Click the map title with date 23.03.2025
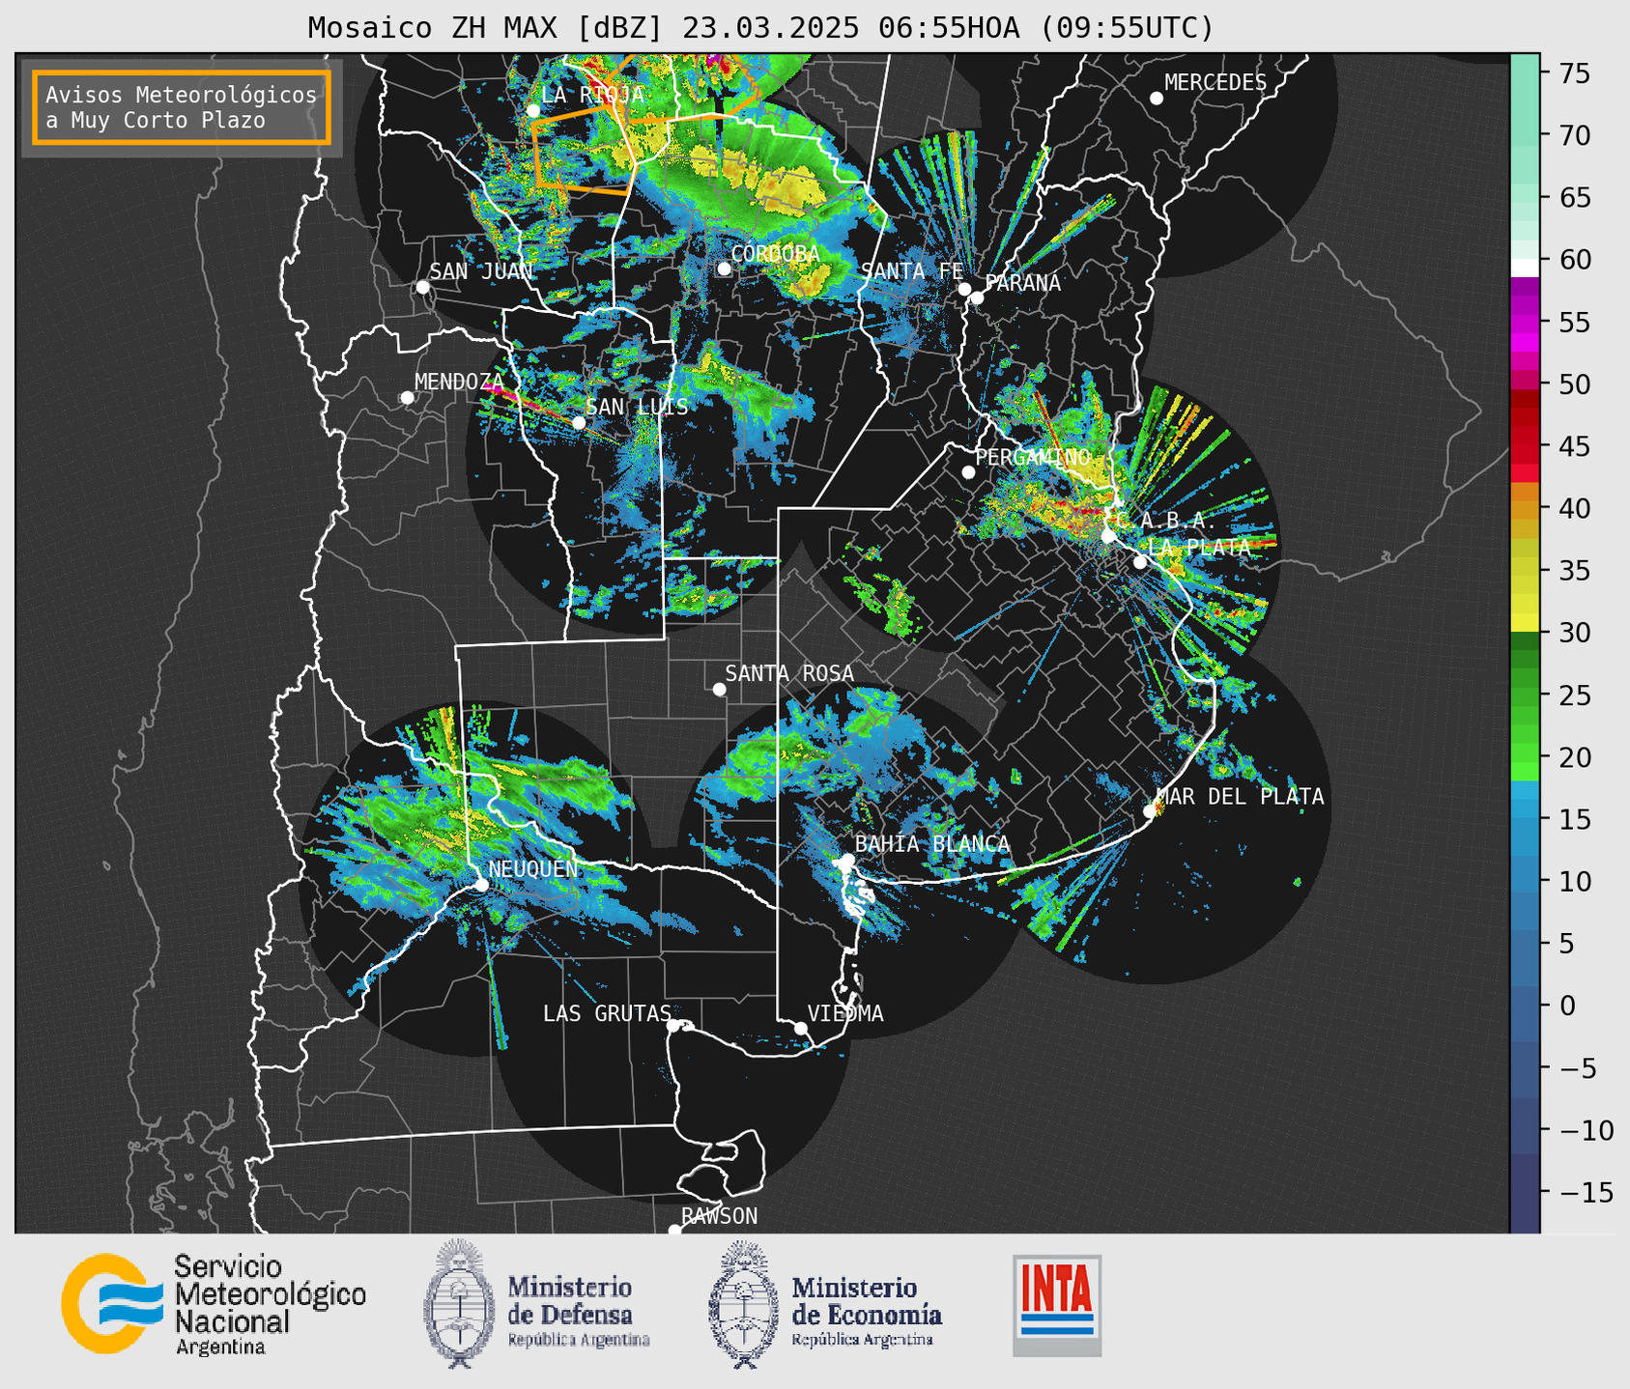 [760, 28]
